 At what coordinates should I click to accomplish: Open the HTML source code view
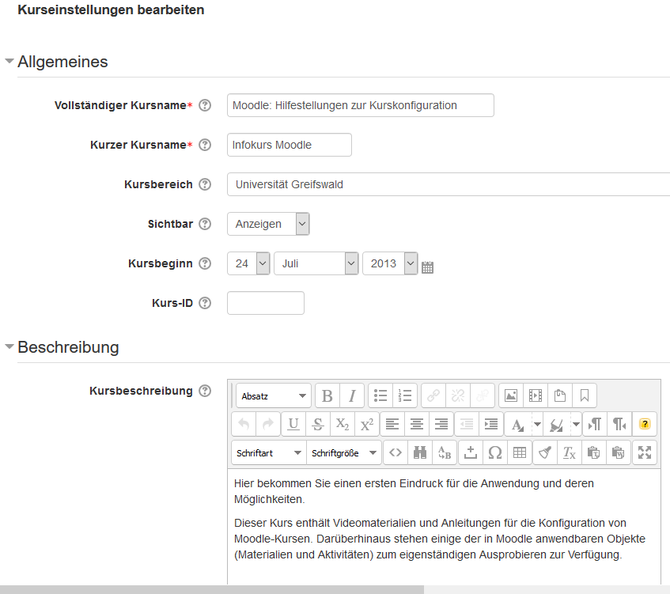396,453
